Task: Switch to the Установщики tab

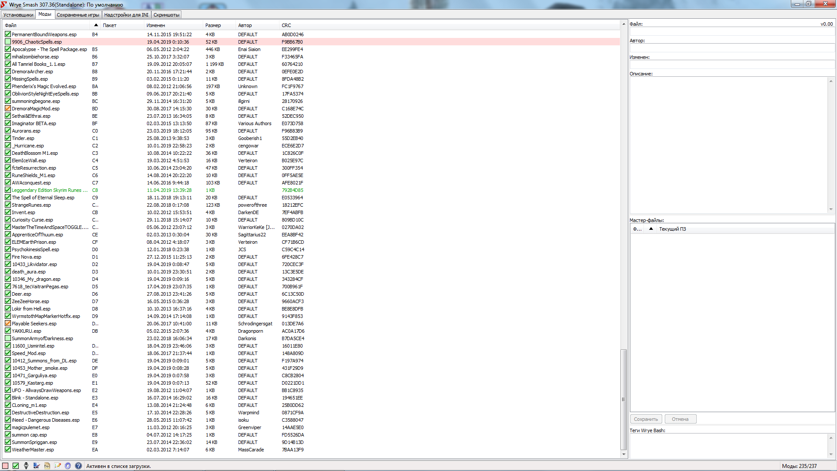Action: (x=18, y=15)
